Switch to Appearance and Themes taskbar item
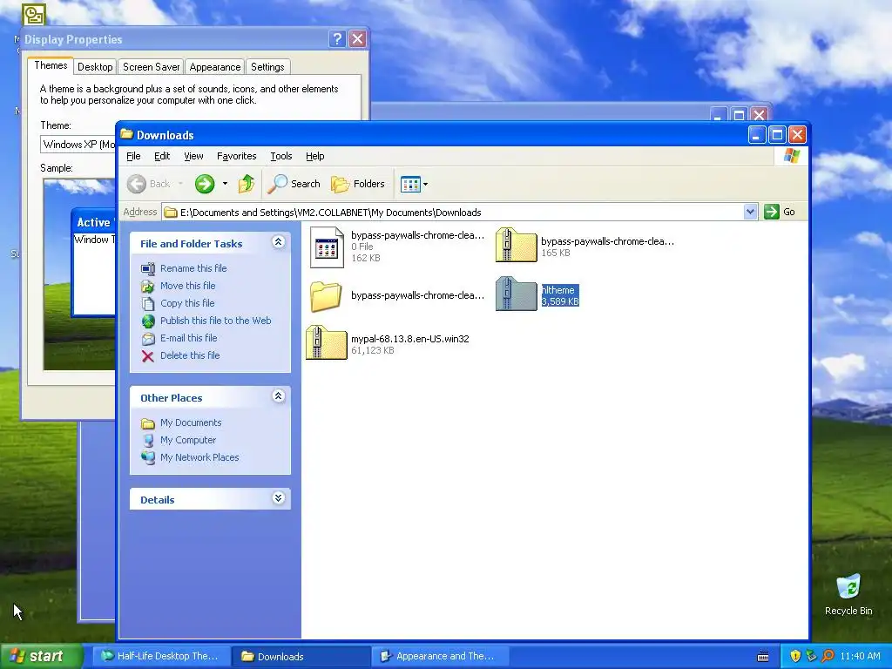Viewport: 892px width, 669px height. (440, 656)
